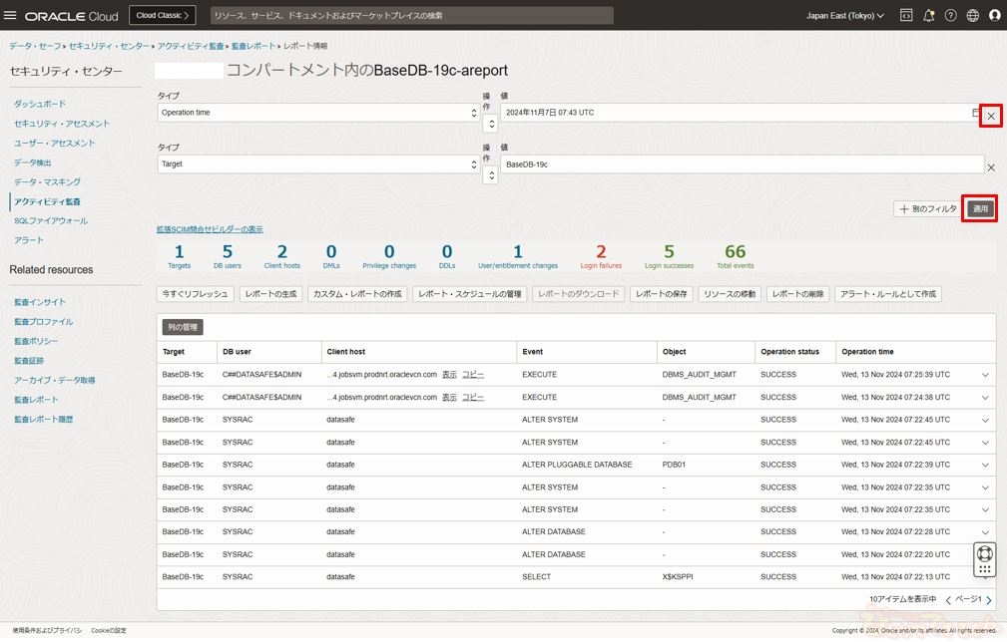This screenshot has height=642, width=1007.
Task: Open Cloud Shell developer tools icon
Action: (906, 16)
